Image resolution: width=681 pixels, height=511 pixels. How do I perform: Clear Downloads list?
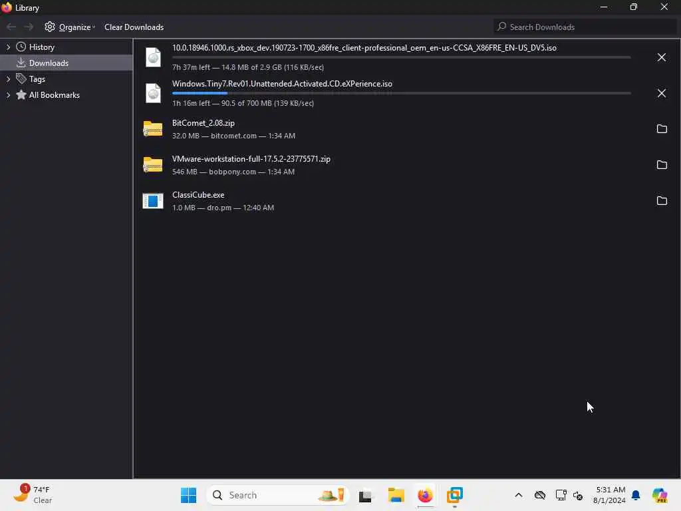click(134, 27)
